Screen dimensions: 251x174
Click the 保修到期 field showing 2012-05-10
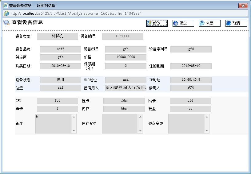click(191, 66)
